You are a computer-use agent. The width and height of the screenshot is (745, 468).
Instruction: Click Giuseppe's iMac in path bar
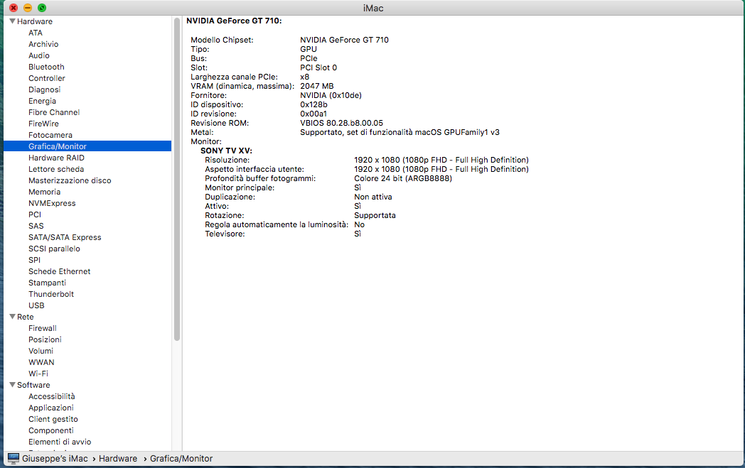click(x=55, y=459)
